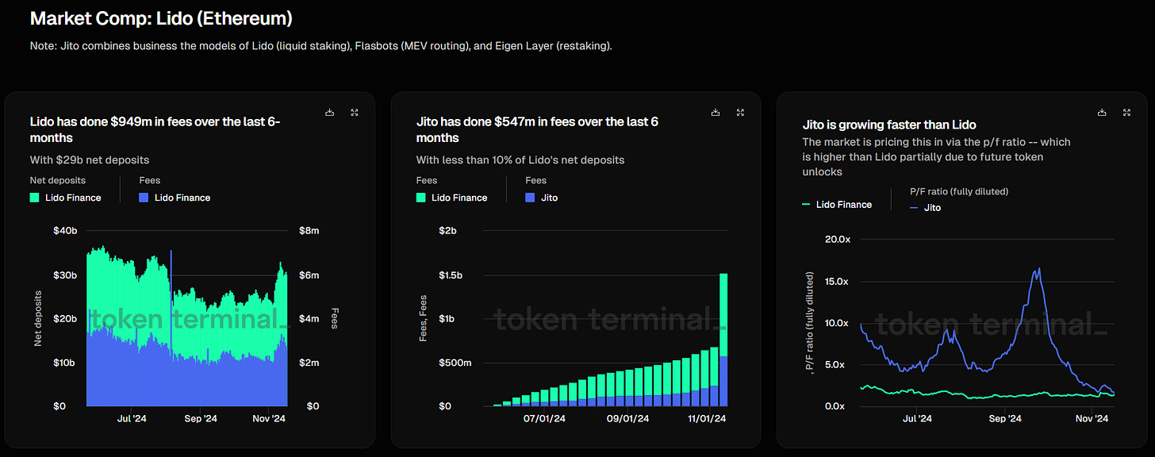
Task: Click the "Nov '24" label in P/F chart
Action: pos(1091,418)
